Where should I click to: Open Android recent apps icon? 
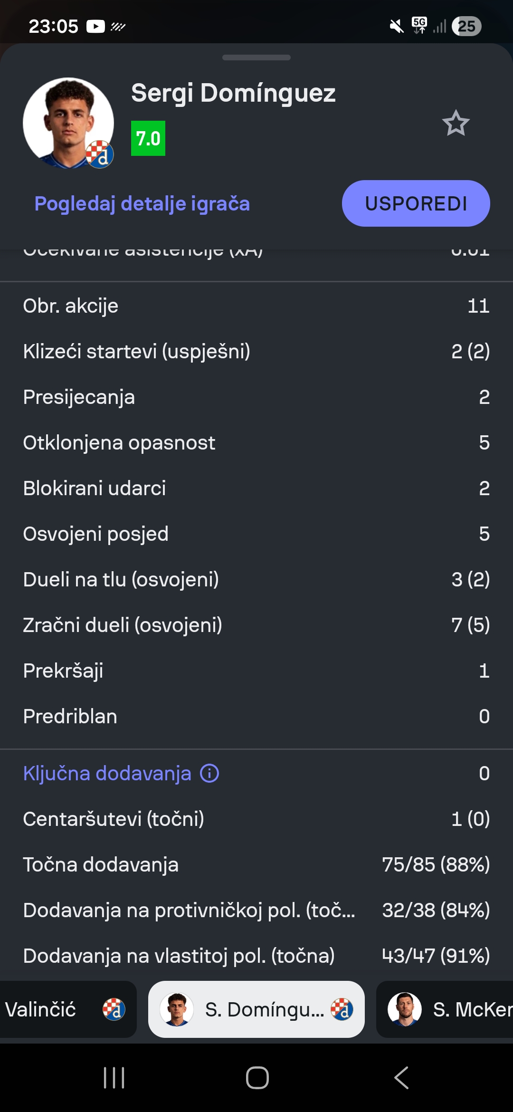(x=114, y=1078)
